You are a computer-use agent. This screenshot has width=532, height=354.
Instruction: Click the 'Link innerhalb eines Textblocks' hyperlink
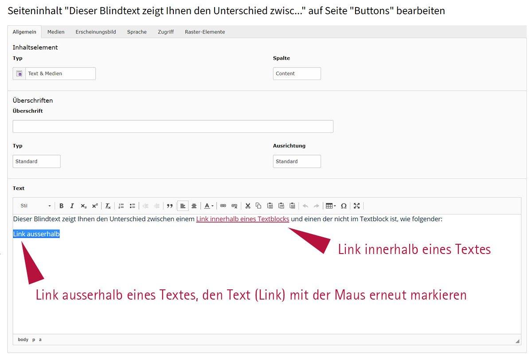[x=242, y=219]
